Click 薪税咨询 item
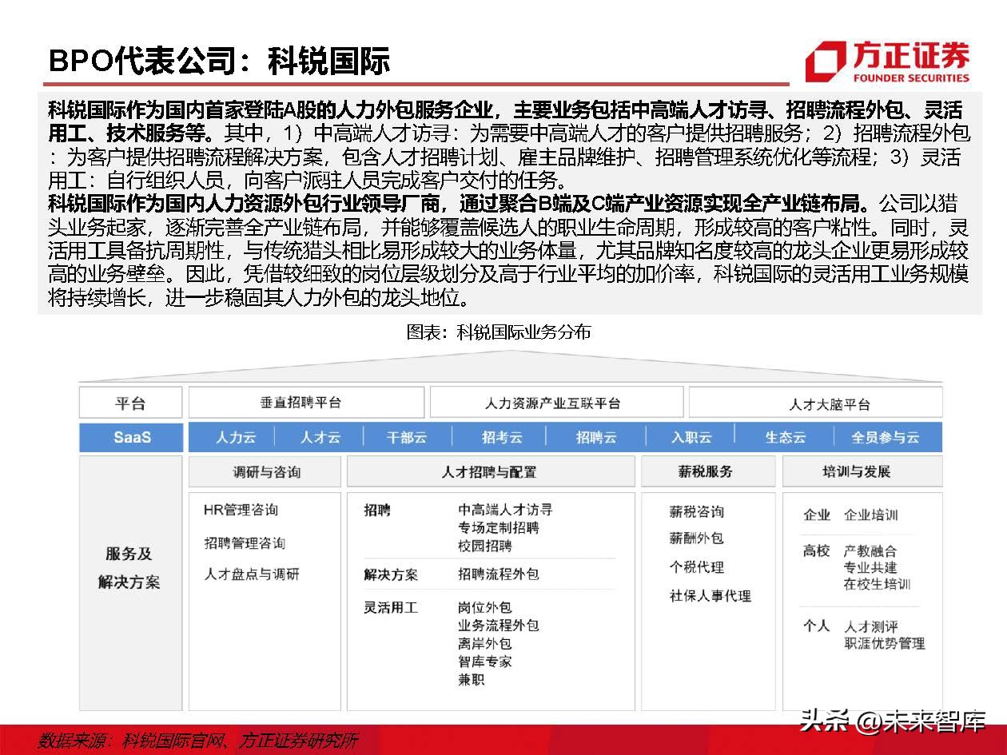 tap(697, 511)
